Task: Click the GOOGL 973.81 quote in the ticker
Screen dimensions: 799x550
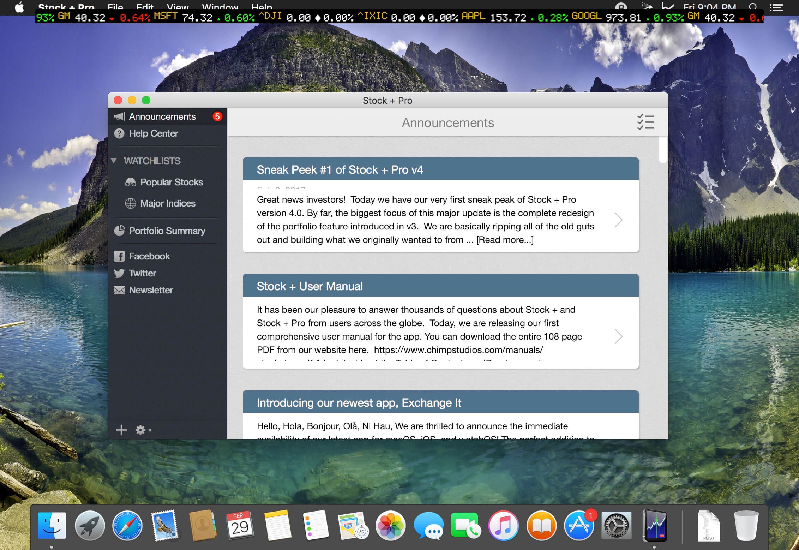Action: coord(628,17)
